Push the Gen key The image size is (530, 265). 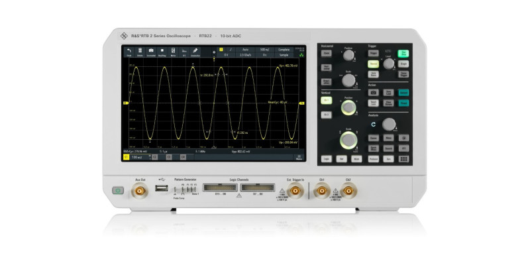pyautogui.click(x=388, y=158)
